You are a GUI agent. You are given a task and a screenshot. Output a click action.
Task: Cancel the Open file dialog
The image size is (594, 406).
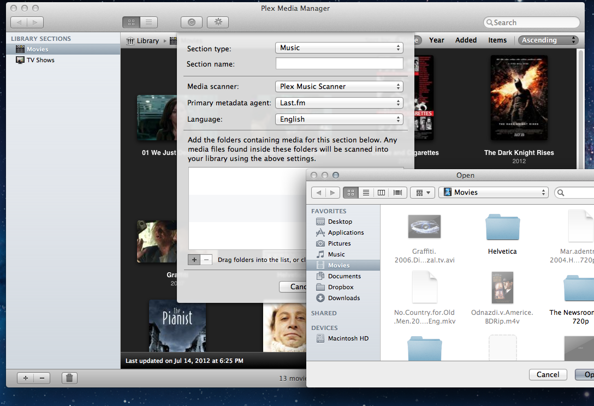pyautogui.click(x=548, y=374)
